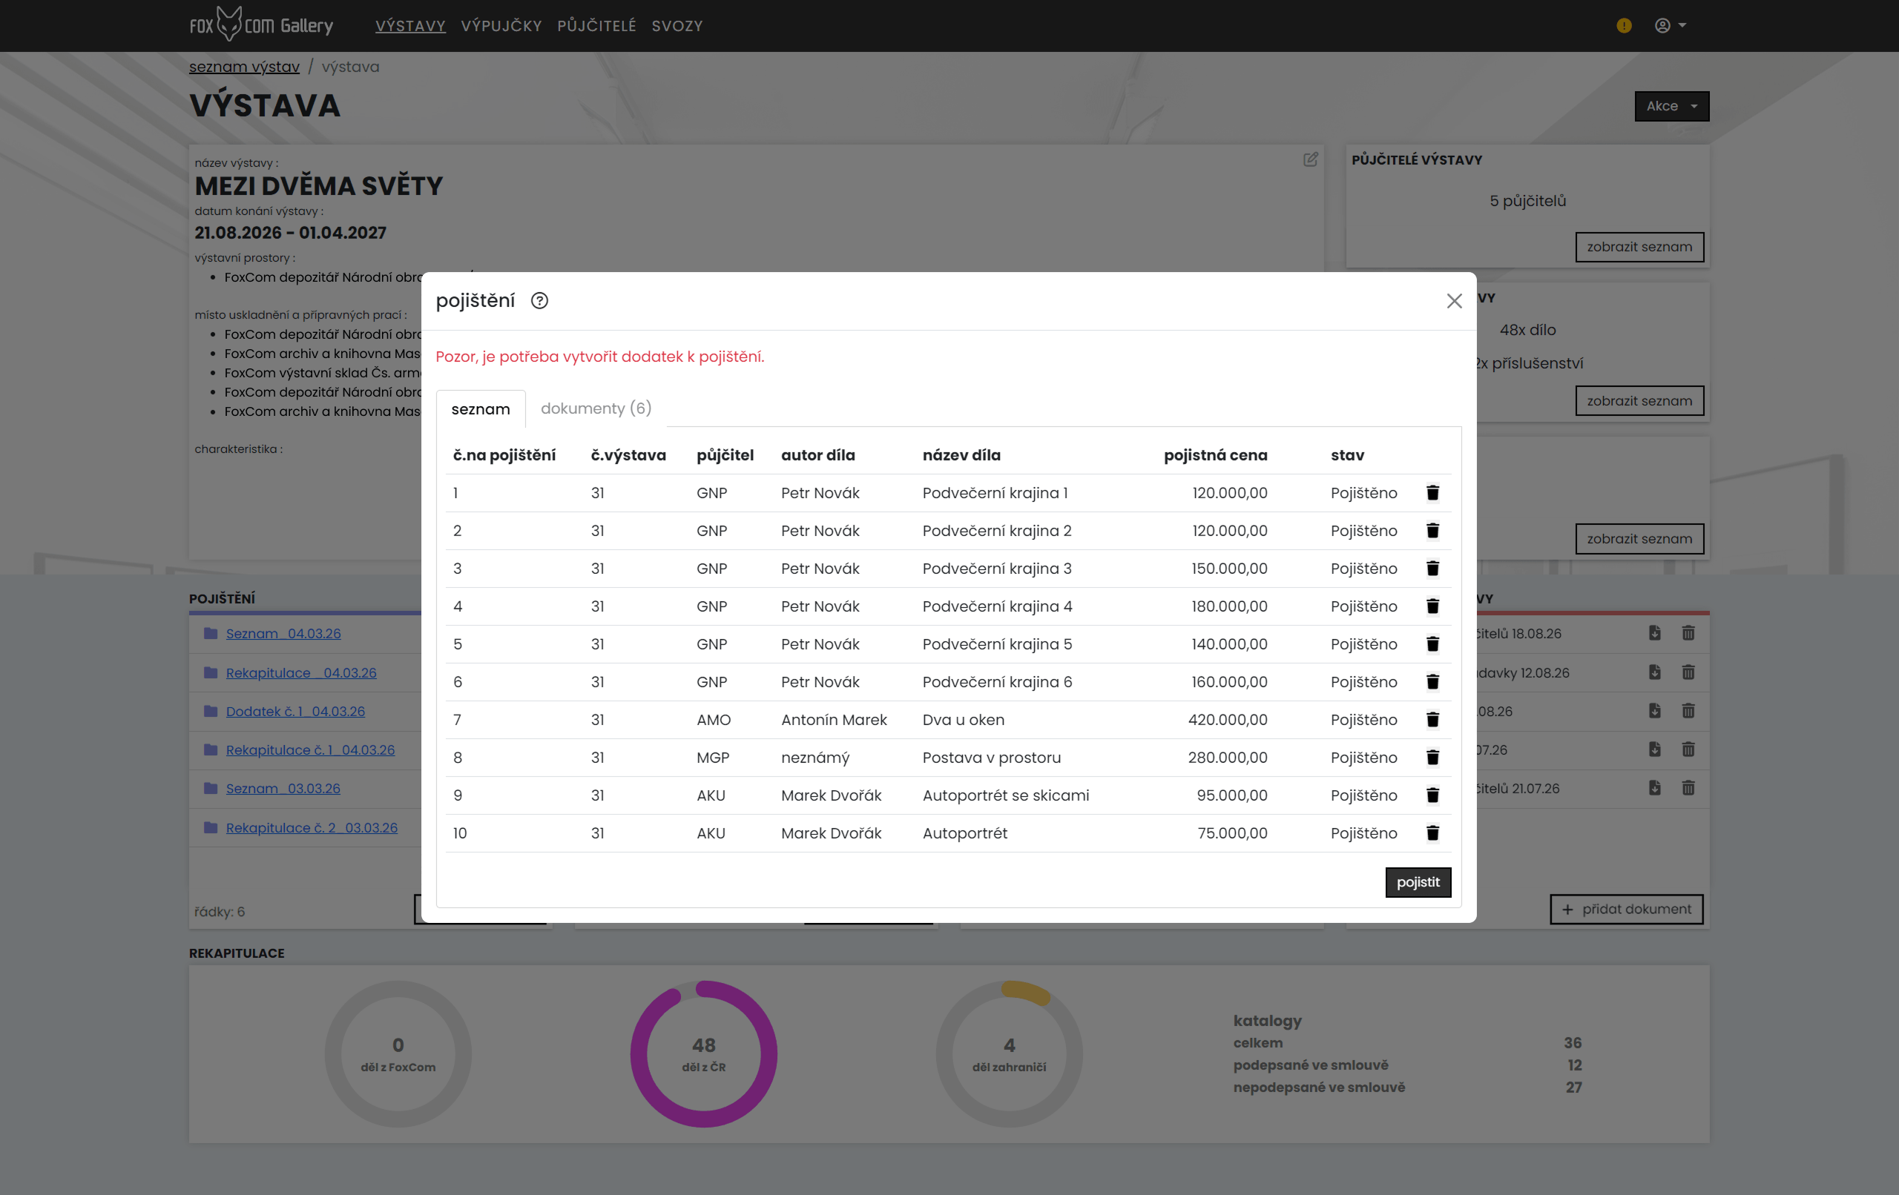Close the pojištění dialog
This screenshot has height=1195, width=1899.
pos(1453,300)
